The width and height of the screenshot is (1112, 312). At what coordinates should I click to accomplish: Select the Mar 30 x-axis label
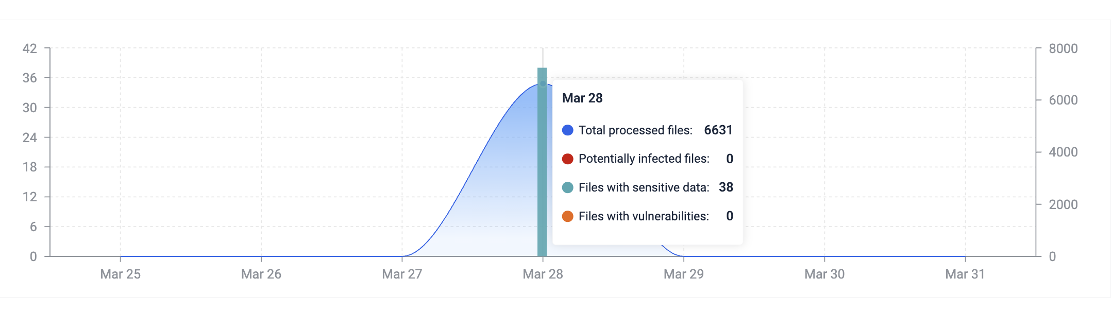[x=824, y=274]
